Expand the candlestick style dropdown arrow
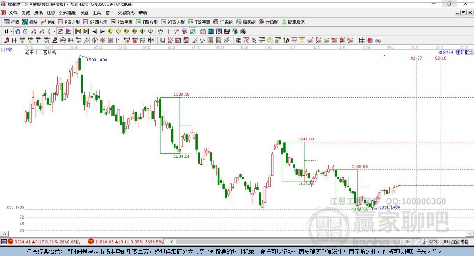The height and width of the screenshot is (256, 474). point(54,31)
